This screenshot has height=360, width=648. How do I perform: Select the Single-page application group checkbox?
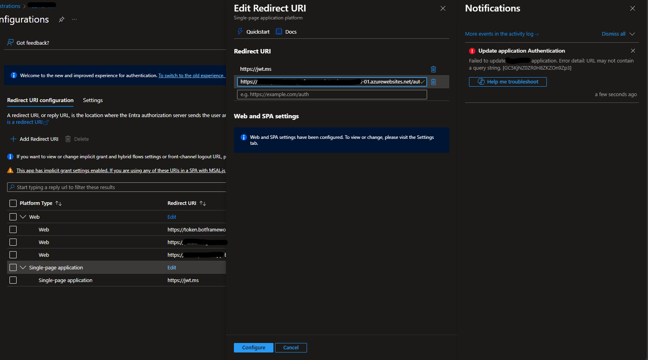pyautogui.click(x=13, y=267)
